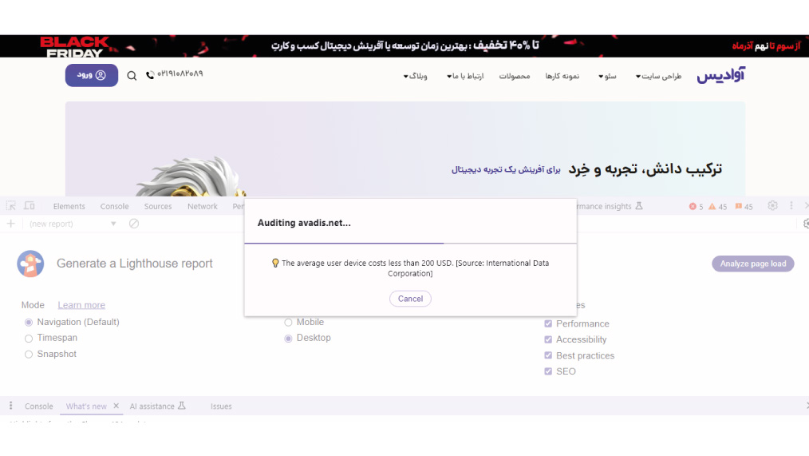This screenshot has width=809, height=456.
Task: Click the yellow warnings count icon
Action: coord(712,206)
